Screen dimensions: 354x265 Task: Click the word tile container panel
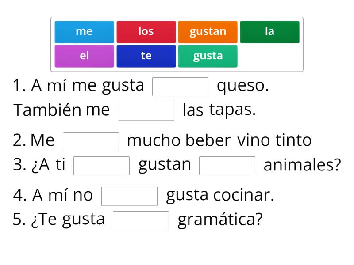tap(177, 44)
